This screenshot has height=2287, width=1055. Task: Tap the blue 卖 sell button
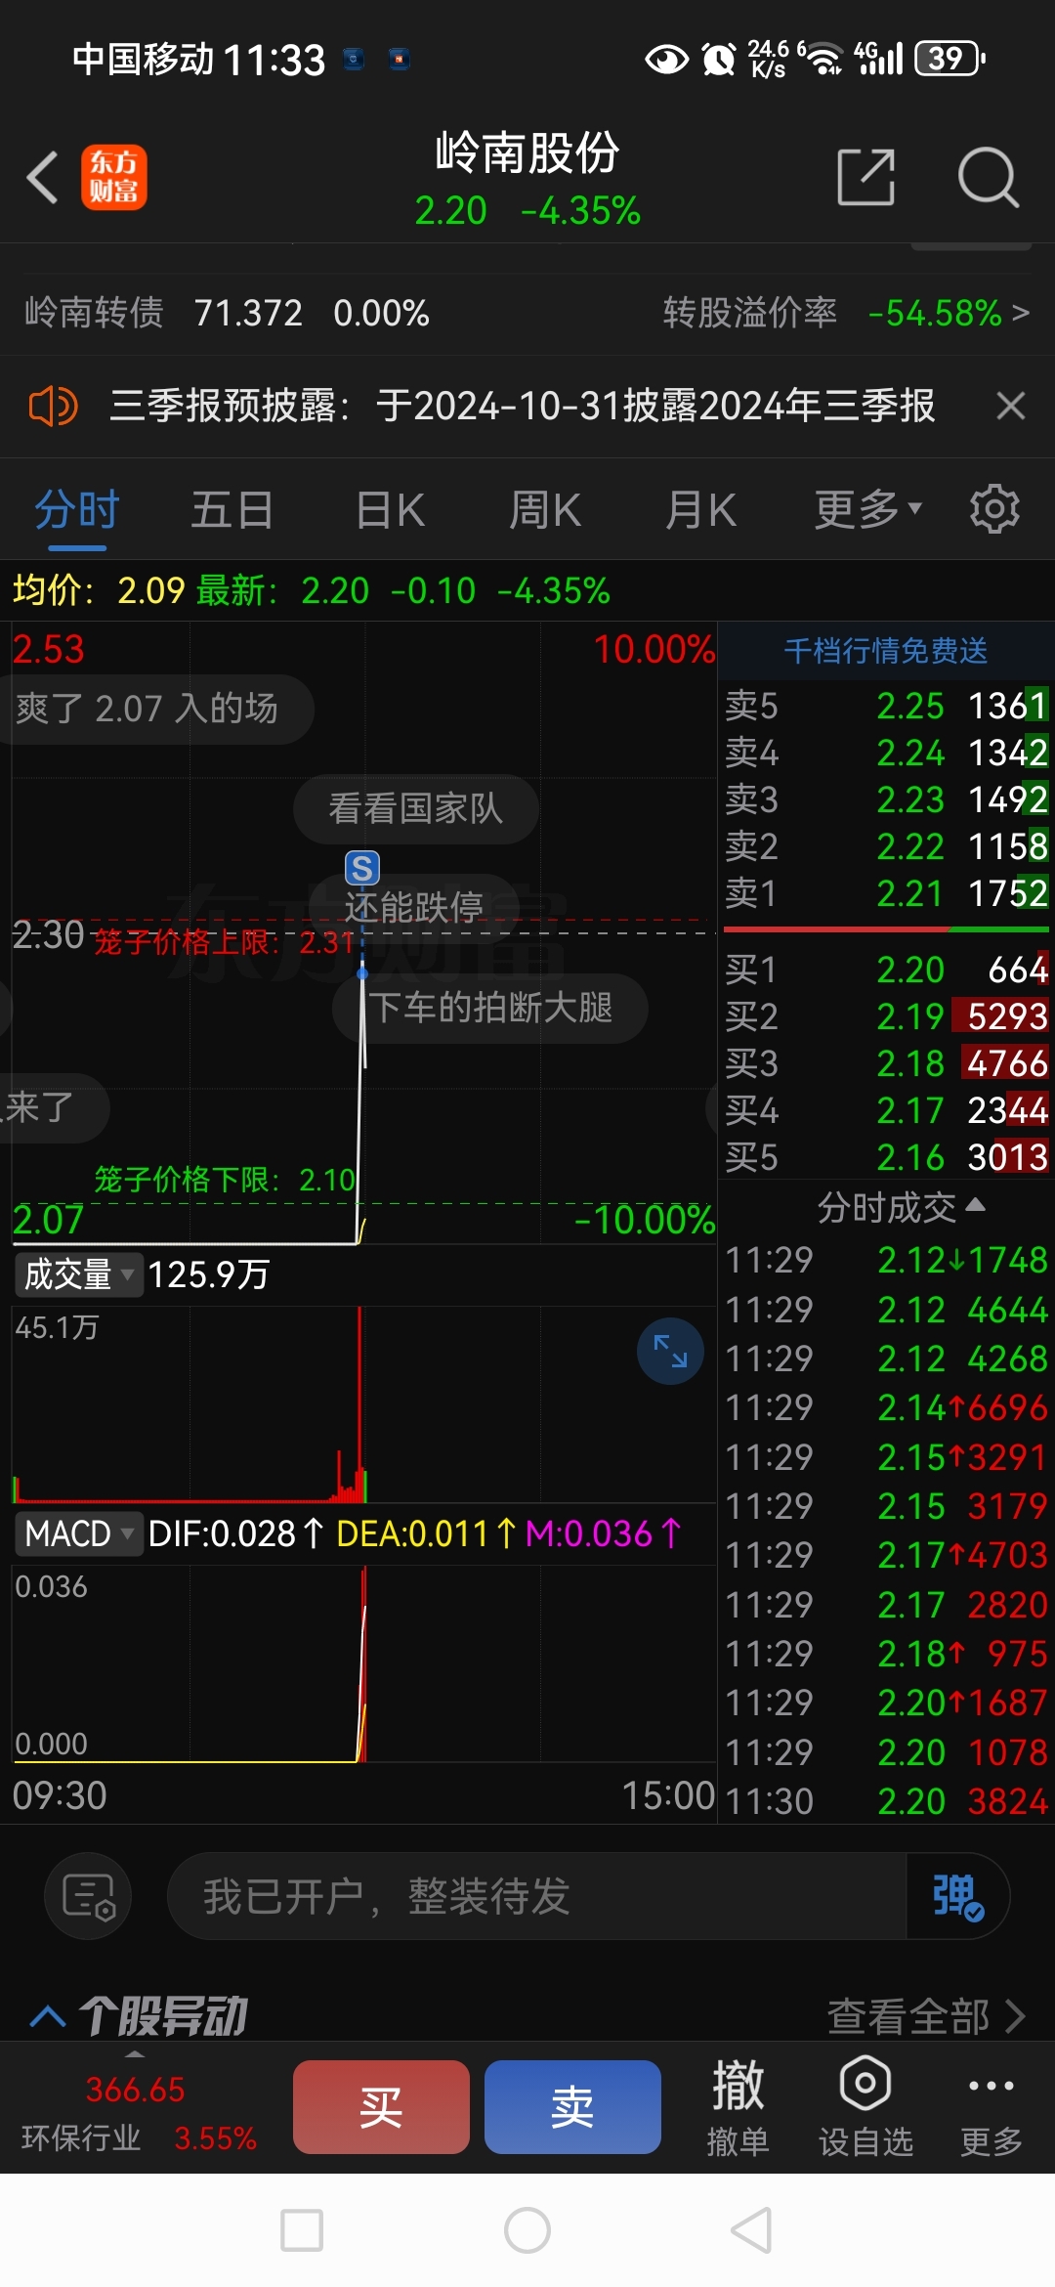tap(572, 2106)
